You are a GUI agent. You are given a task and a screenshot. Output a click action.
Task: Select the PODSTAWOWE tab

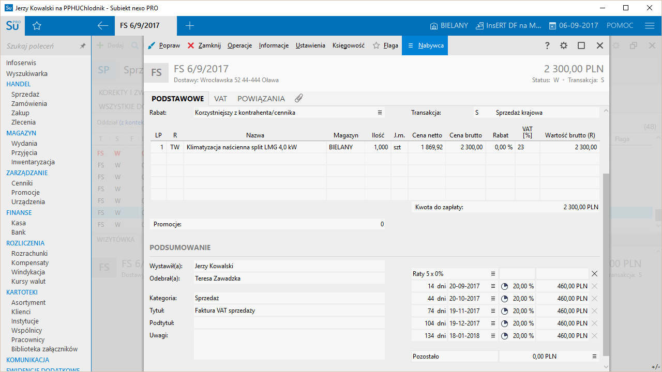[x=177, y=99]
